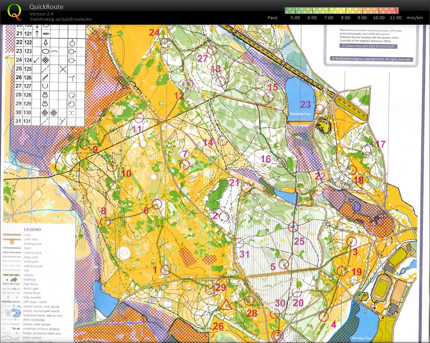Click control number 16 on the map

[x=266, y=159]
